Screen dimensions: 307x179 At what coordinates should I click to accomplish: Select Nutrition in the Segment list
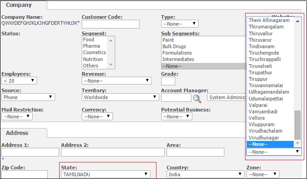pyautogui.click(x=95, y=59)
